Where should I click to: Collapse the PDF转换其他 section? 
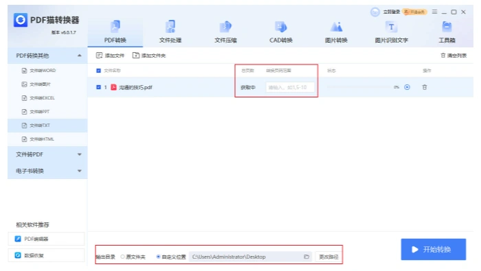pyautogui.click(x=47, y=56)
